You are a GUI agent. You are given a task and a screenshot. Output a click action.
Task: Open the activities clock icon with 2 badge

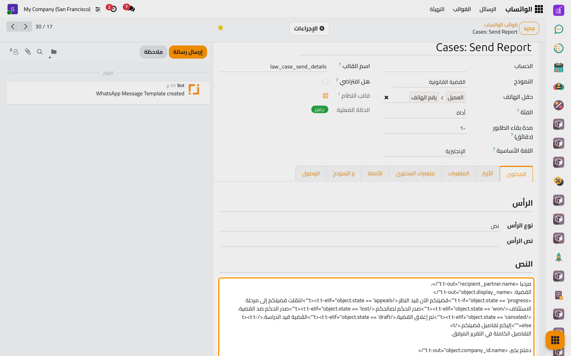click(x=112, y=8)
